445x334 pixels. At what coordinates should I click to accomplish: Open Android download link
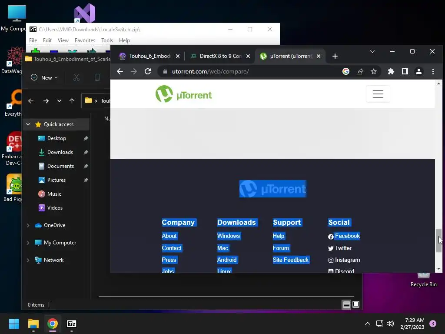[x=227, y=260]
